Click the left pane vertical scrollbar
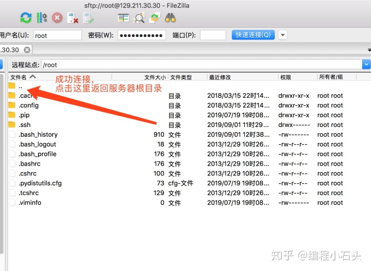The image size is (371, 271). click(2, 164)
